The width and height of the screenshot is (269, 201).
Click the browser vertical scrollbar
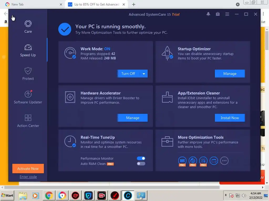point(267,40)
